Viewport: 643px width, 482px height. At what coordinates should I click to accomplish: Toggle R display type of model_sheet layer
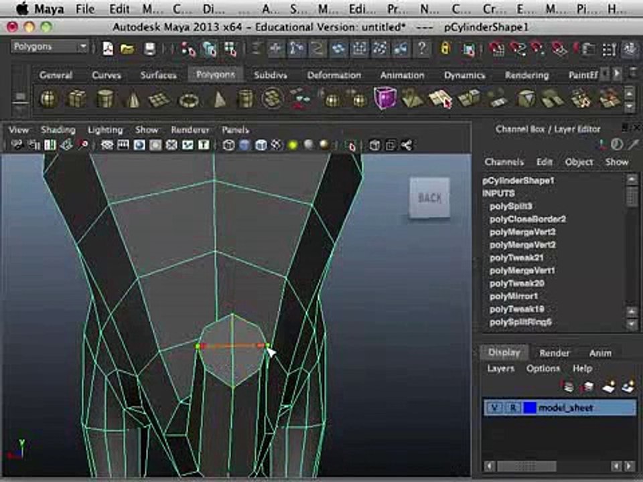coord(513,408)
